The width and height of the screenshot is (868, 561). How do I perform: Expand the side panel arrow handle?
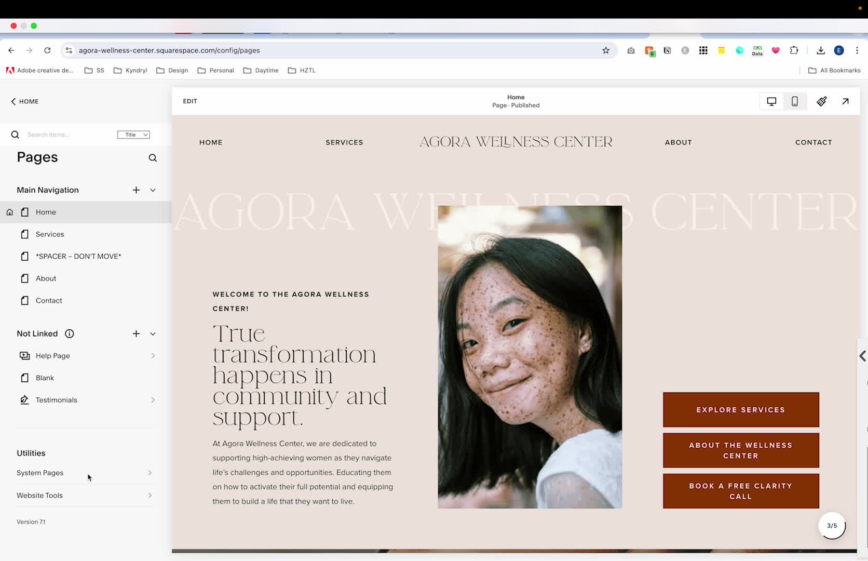(x=862, y=356)
